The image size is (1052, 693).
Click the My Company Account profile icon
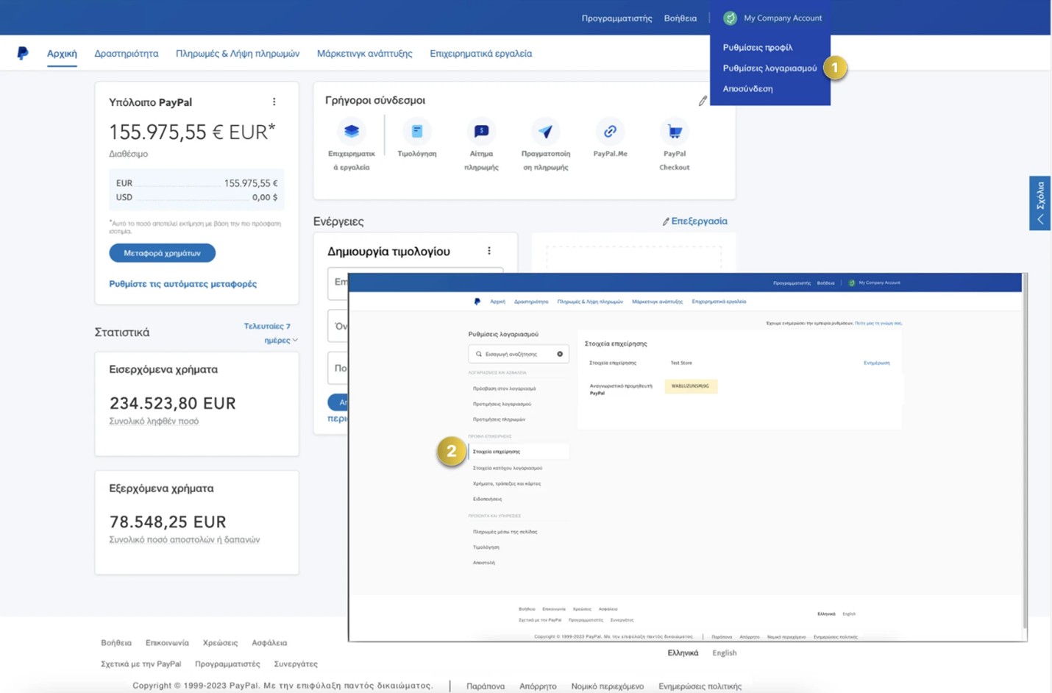[729, 18]
